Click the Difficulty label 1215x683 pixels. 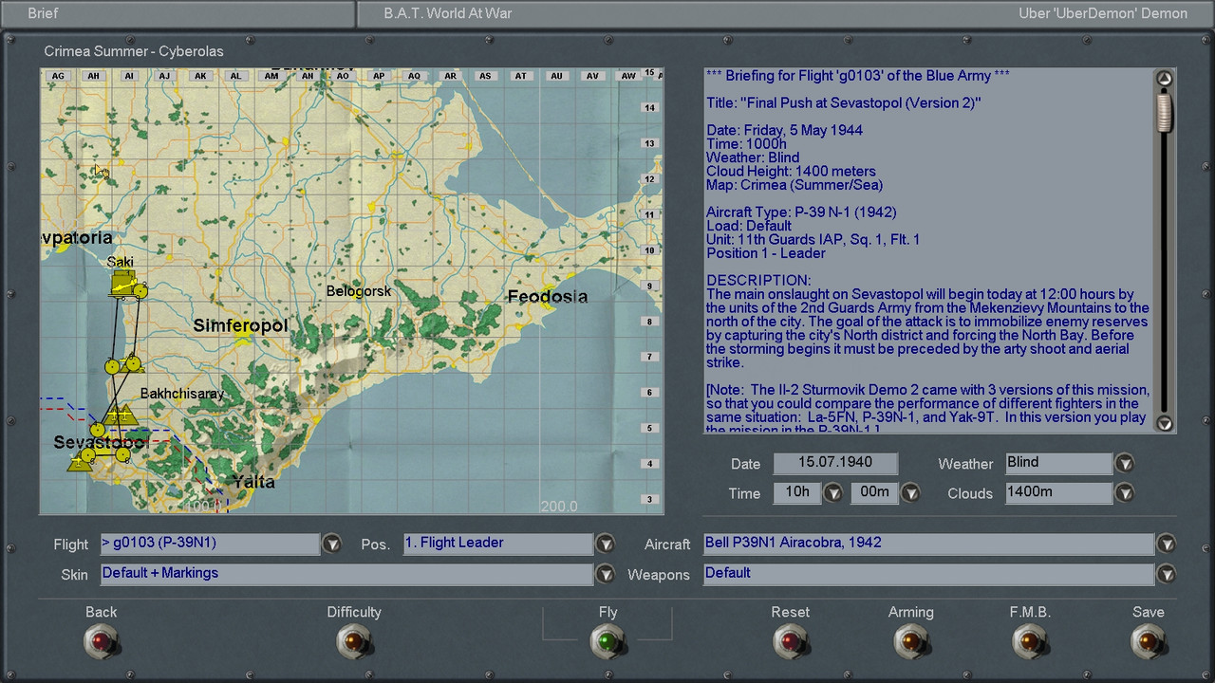354,612
